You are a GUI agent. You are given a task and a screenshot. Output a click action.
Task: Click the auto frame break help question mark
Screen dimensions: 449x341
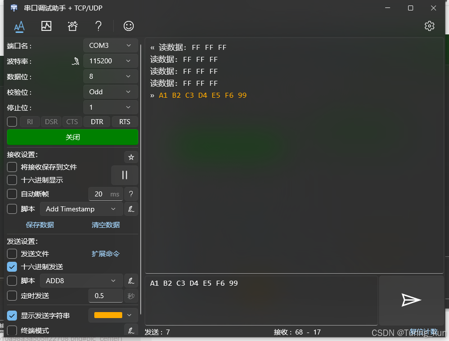click(x=131, y=194)
